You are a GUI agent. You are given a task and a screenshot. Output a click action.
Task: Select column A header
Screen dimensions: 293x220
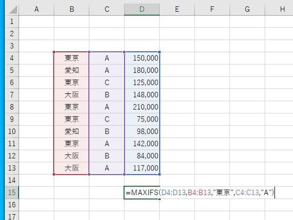[x=37, y=9]
